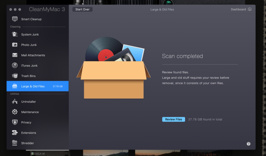Switch to Mail Attachments module
This screenshot has width=266, height=156.
[33, 55]
